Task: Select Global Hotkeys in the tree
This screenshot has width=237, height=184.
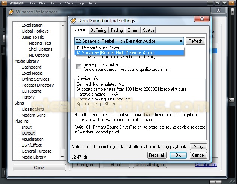Action: 35,31
